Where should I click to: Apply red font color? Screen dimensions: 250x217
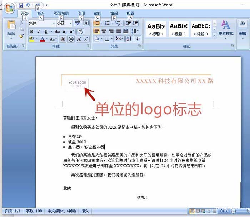pos(42,39)
